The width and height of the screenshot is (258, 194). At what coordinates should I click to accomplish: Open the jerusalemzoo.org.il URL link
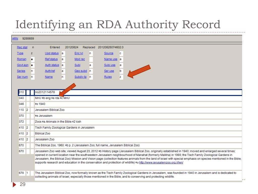click(161, 162)
